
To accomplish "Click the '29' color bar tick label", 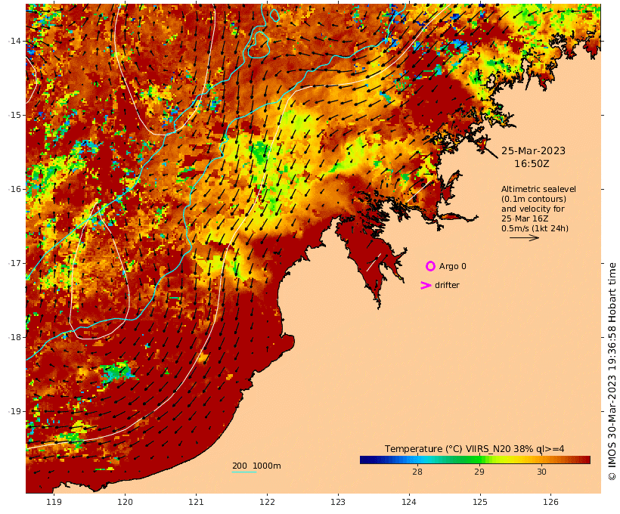I will [479, 472].
